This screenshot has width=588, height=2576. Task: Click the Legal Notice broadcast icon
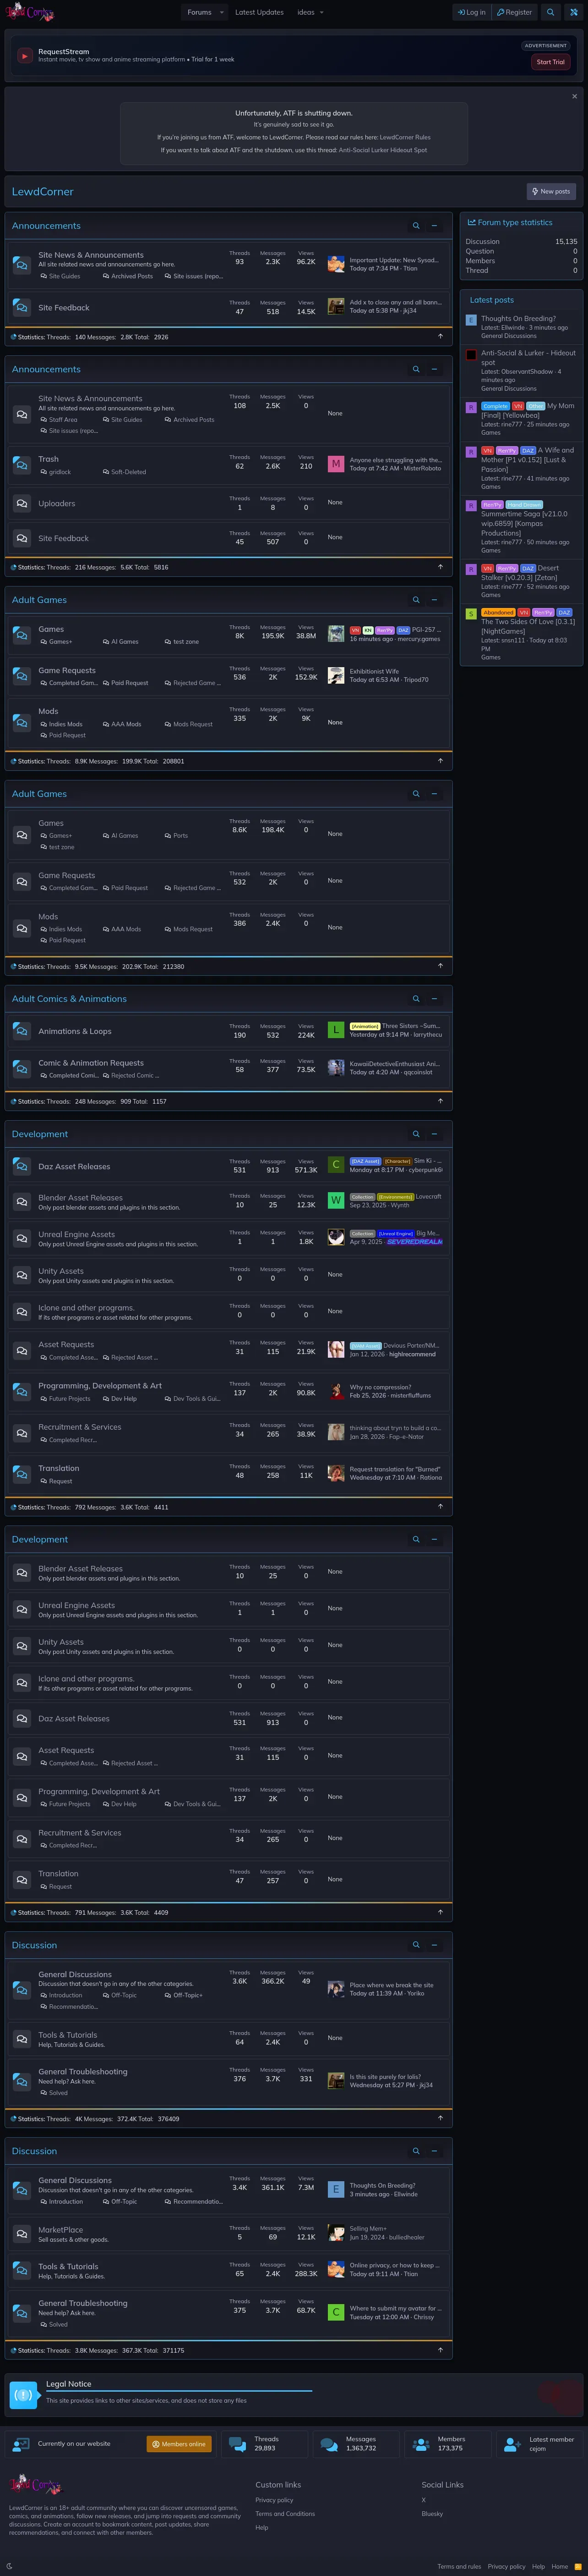24,2394
